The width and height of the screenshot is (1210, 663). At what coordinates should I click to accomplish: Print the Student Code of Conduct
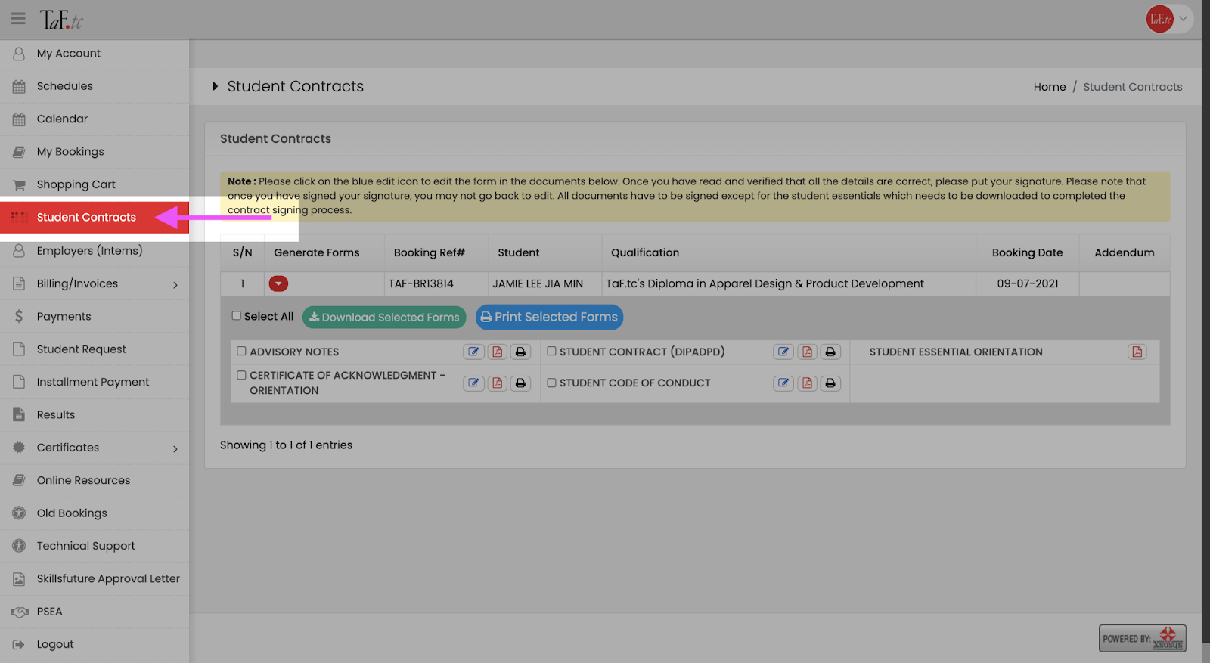[830, 383]
